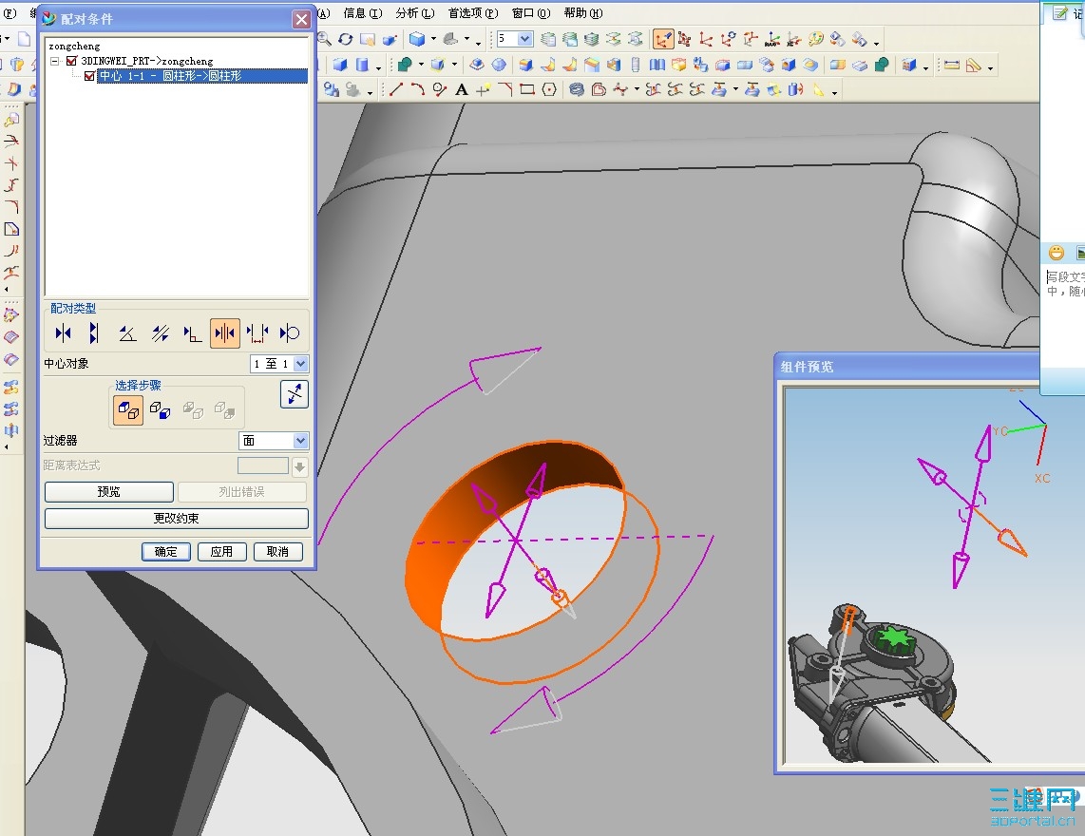Click the Rectangle curve tool icon
Screen dimensions: 1085x836
[527, 89]
